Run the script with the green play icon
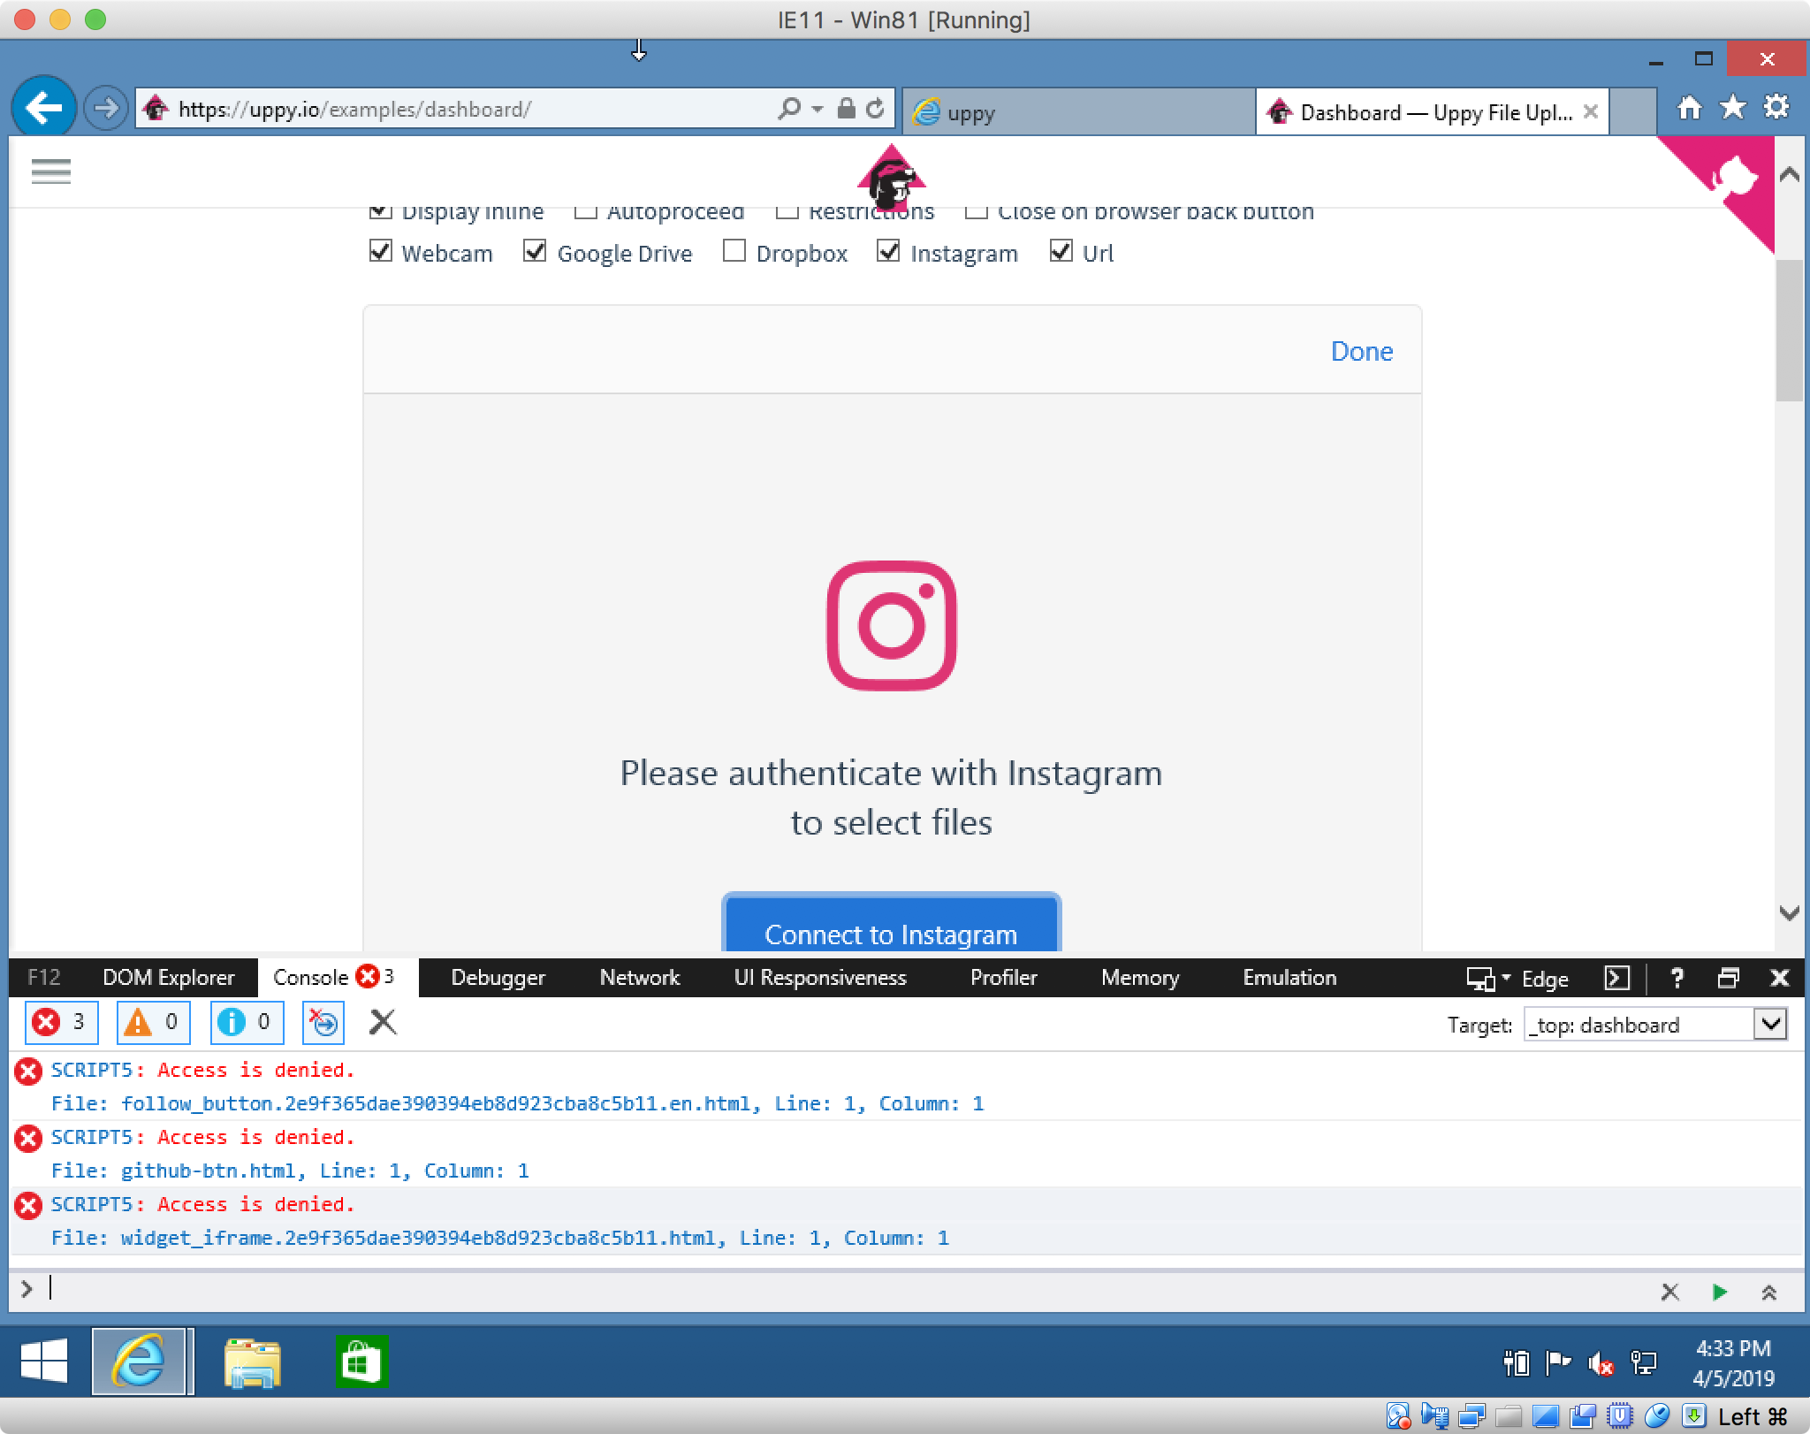1810x1434 pixels. click(1719, 1292)
